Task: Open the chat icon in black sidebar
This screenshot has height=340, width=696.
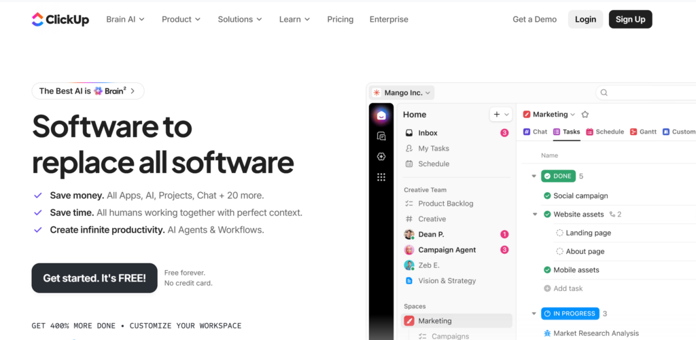Action: coord(381,136)
